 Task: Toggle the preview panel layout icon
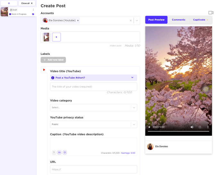(x=211, y=13)
